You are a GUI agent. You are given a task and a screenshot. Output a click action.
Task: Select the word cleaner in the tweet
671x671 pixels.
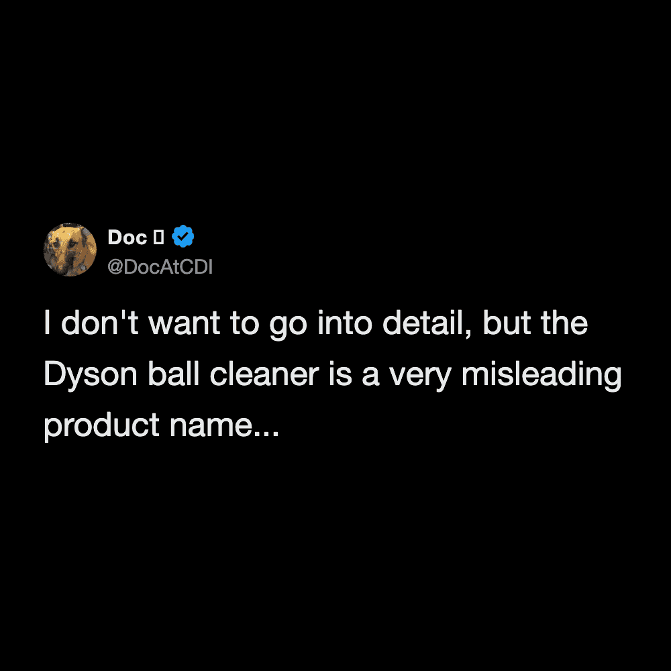(264, 374)
